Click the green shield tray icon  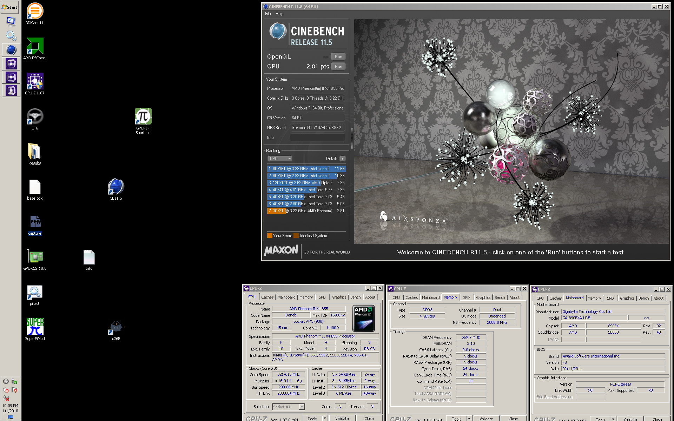pos(14,381)
